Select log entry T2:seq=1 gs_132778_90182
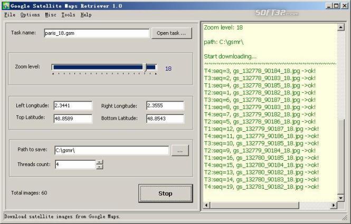 [260, 93]
